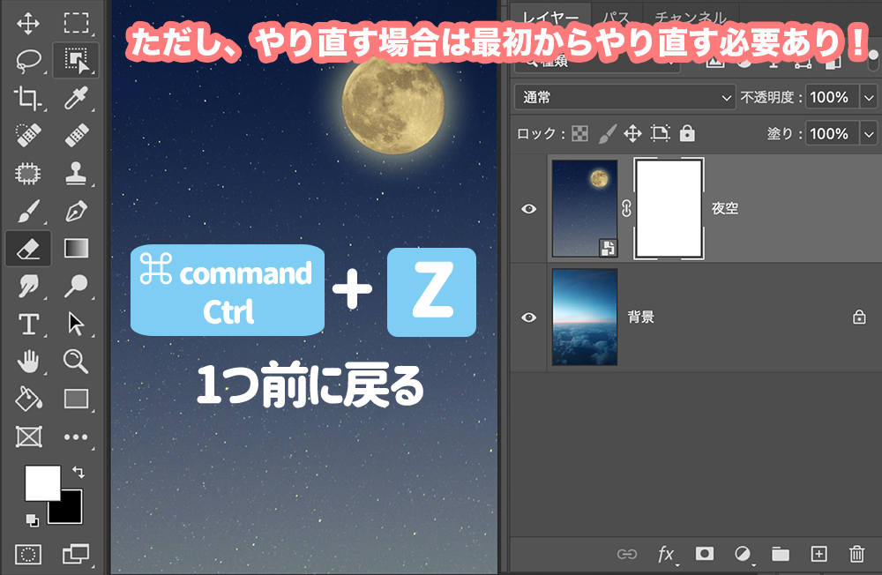Hide the 夜空 layer
The height and width of the screenshot is (575, 882).
528,209
